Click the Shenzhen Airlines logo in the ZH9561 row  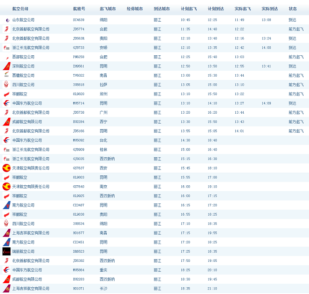7,66
